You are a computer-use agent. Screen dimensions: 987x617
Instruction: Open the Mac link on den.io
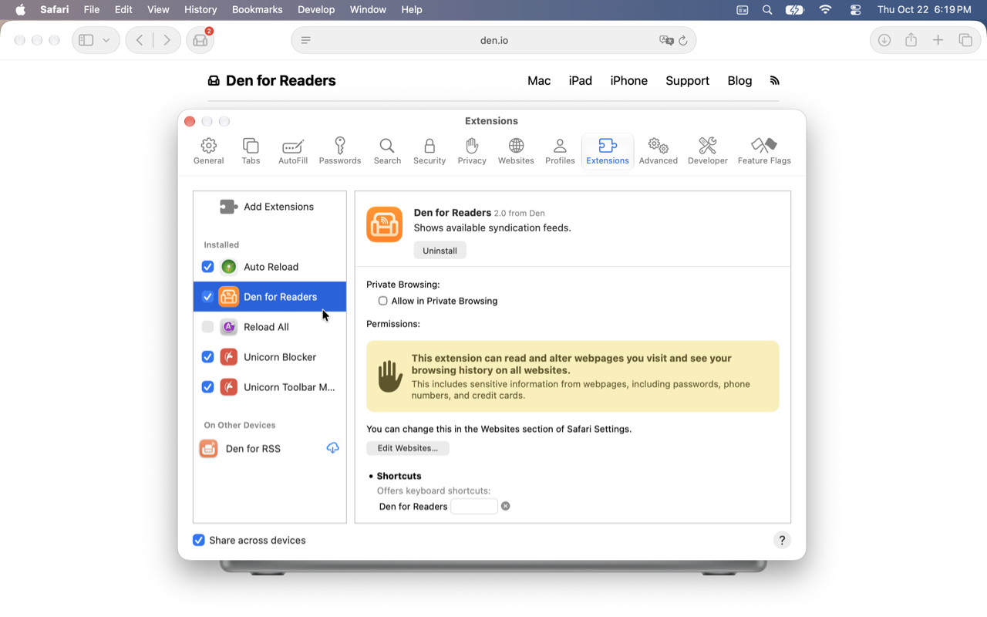coord(539,81)
